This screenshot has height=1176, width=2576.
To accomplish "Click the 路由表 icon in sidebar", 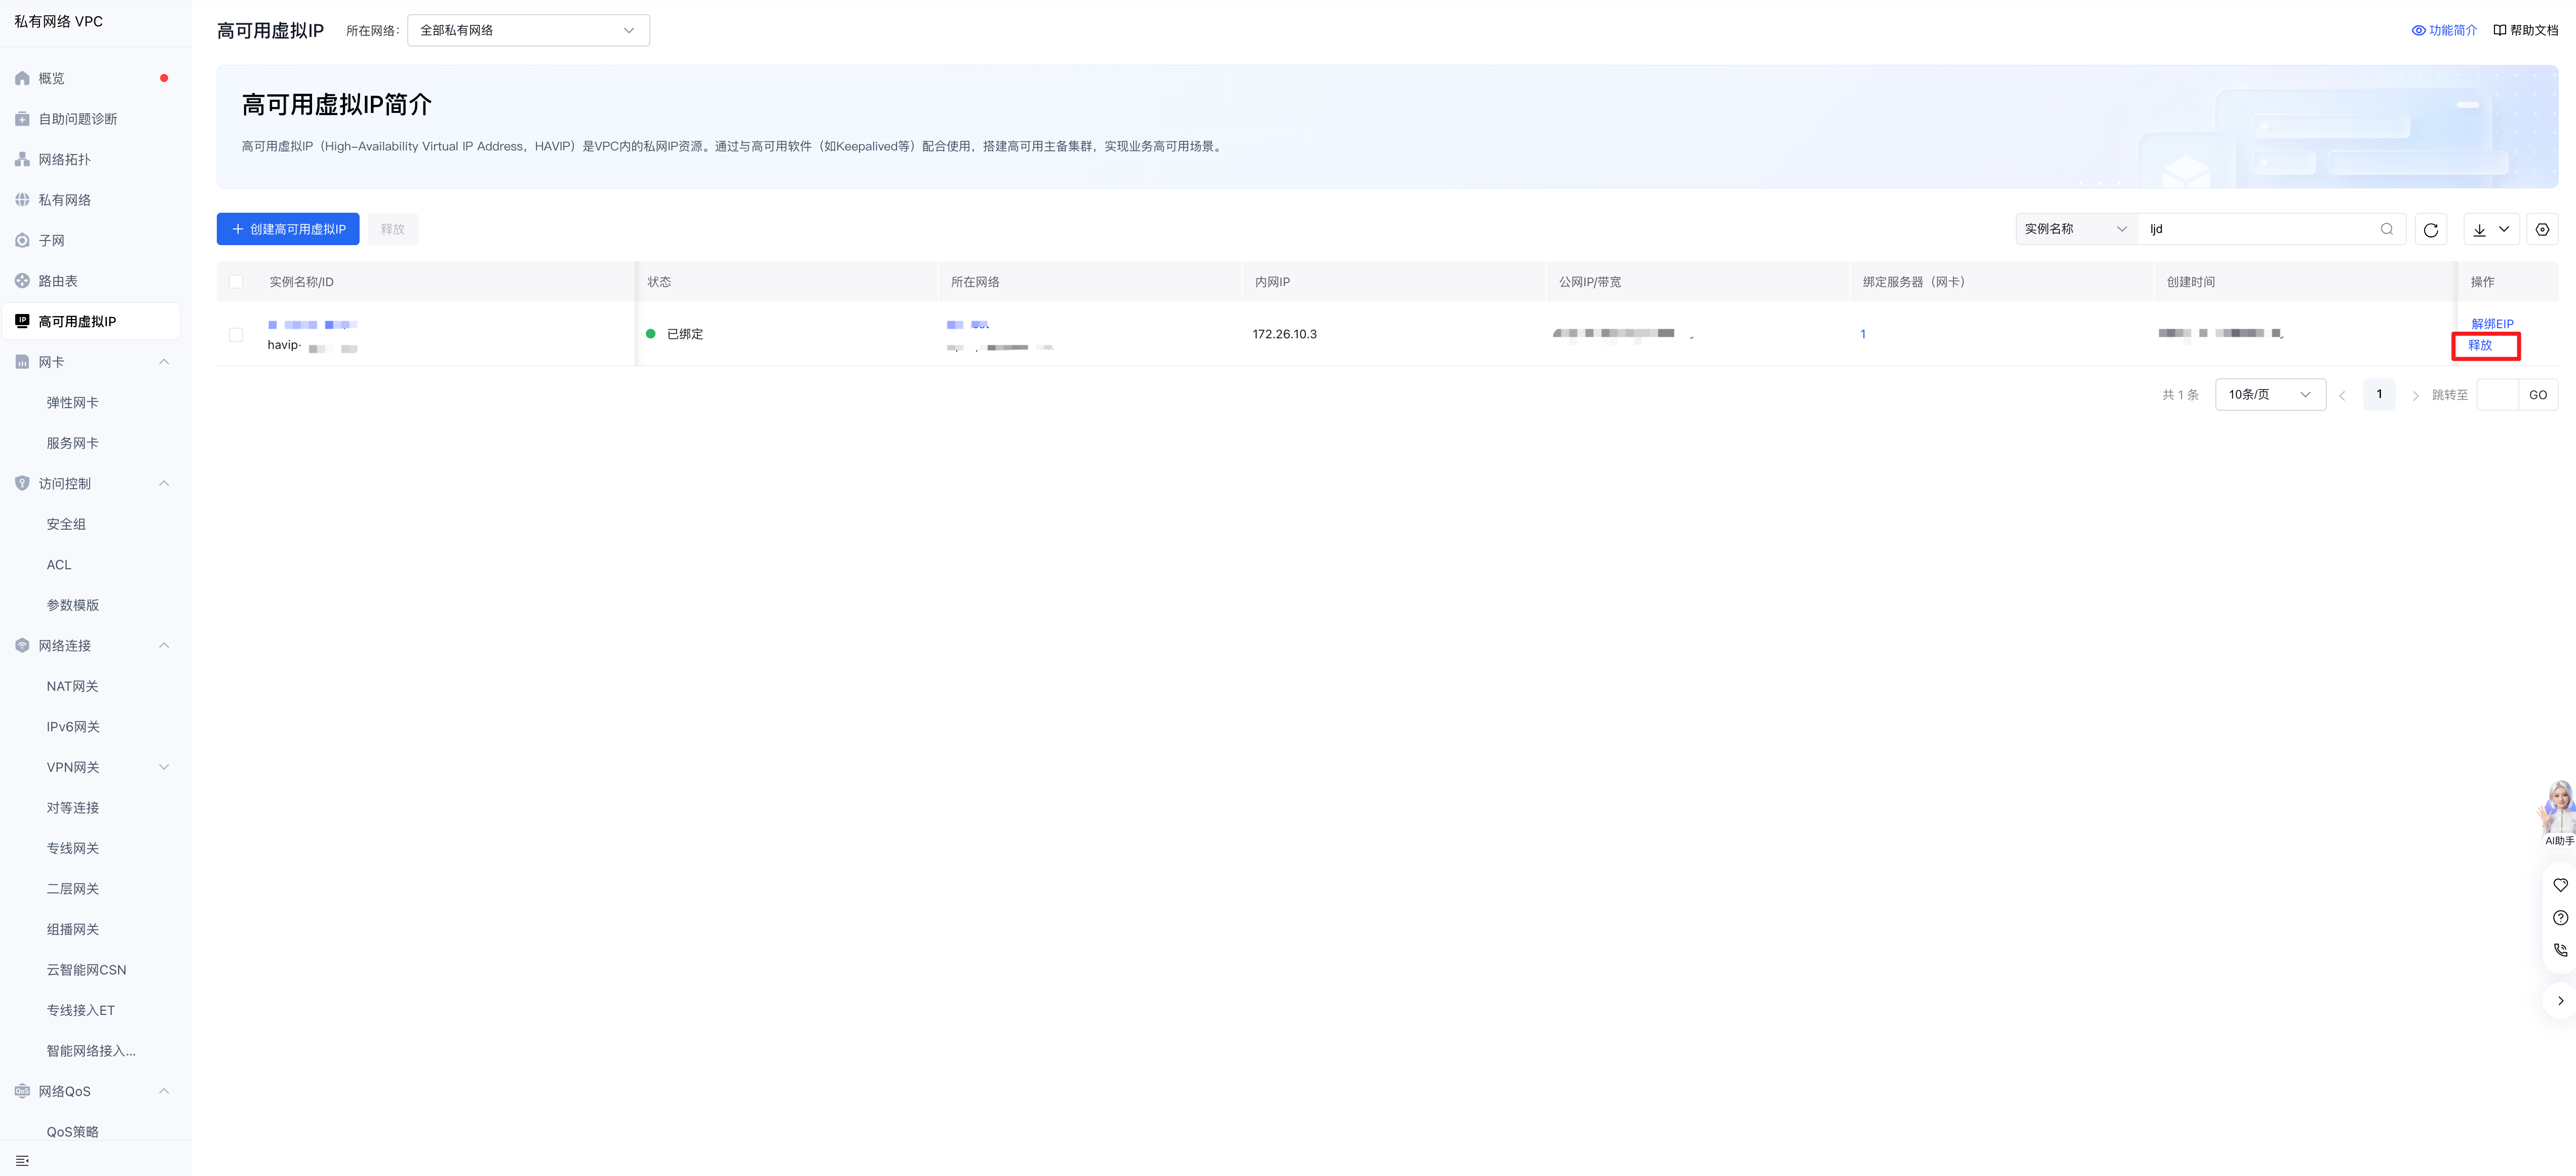I will [x=22, y=281].
